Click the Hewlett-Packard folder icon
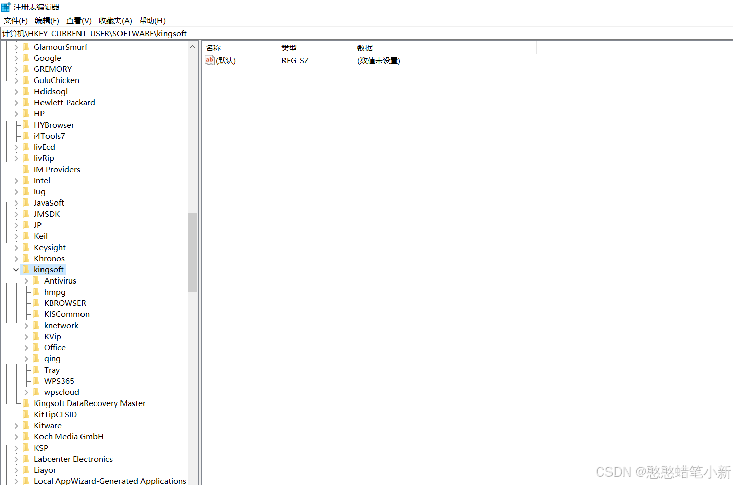 pos(26,102)
